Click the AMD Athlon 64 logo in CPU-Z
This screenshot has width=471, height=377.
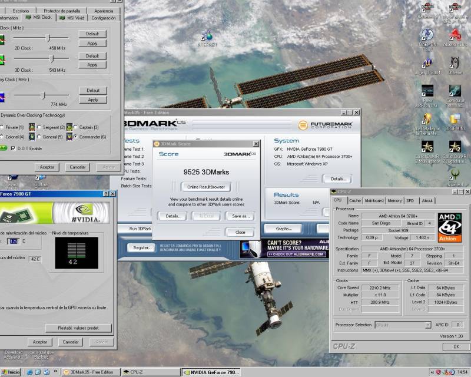coord(450,227)
